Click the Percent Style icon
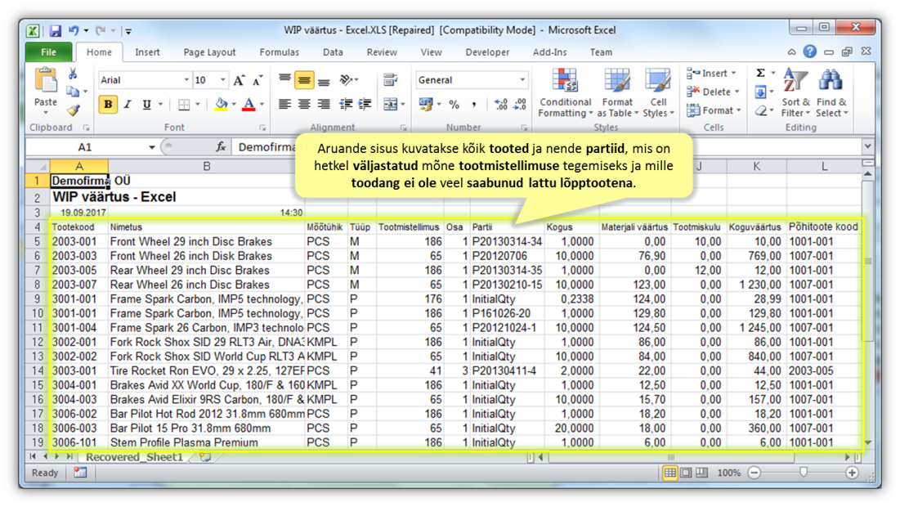Viewport: 900px width, 507px height. [454, 105]
